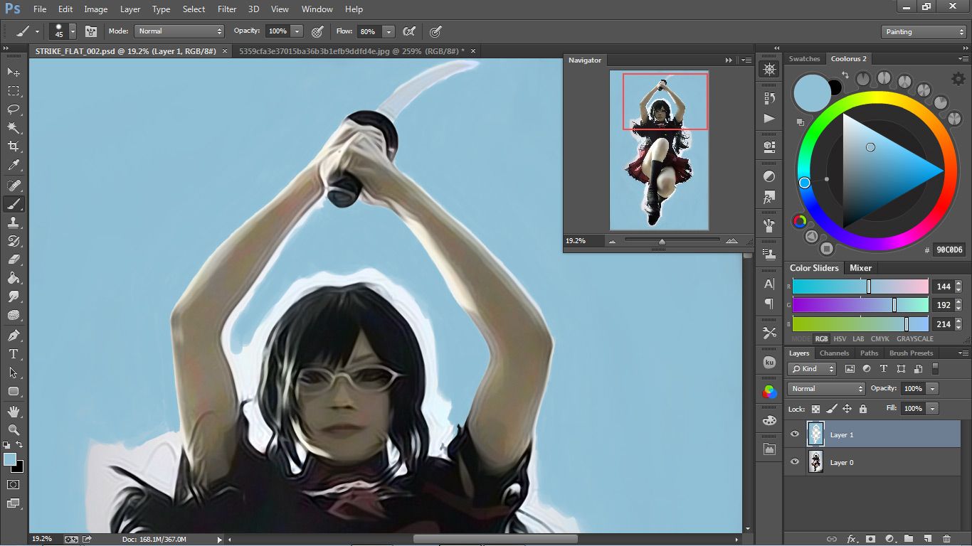Viewport: 972px width, 546px height.
Task: Switch sliders to CMYK mode
Action: [879, 339]
